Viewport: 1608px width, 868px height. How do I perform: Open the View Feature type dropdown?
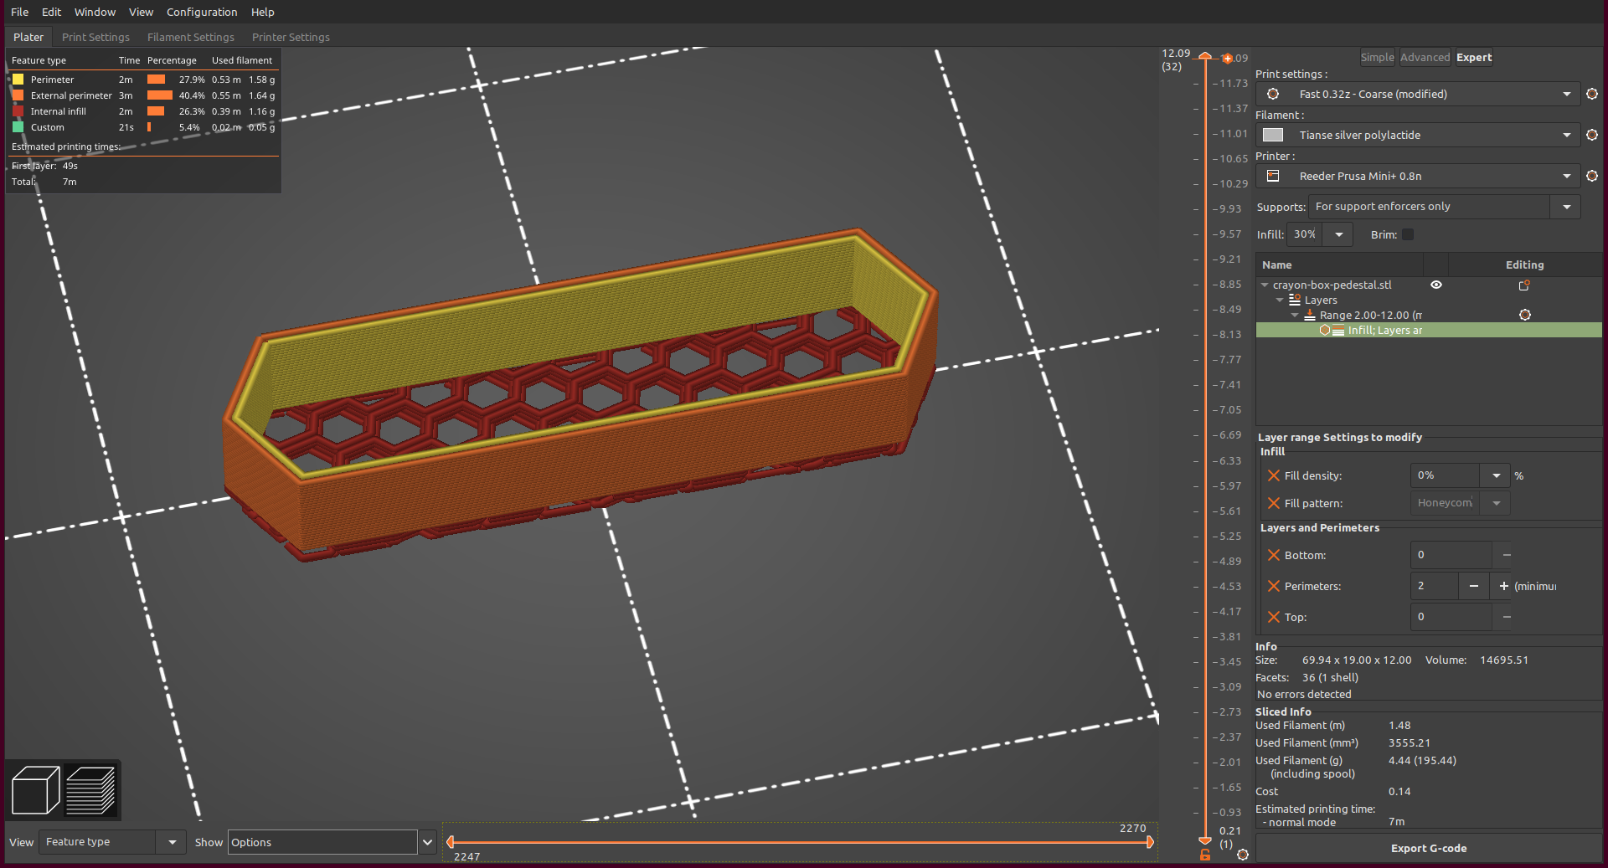172,842
